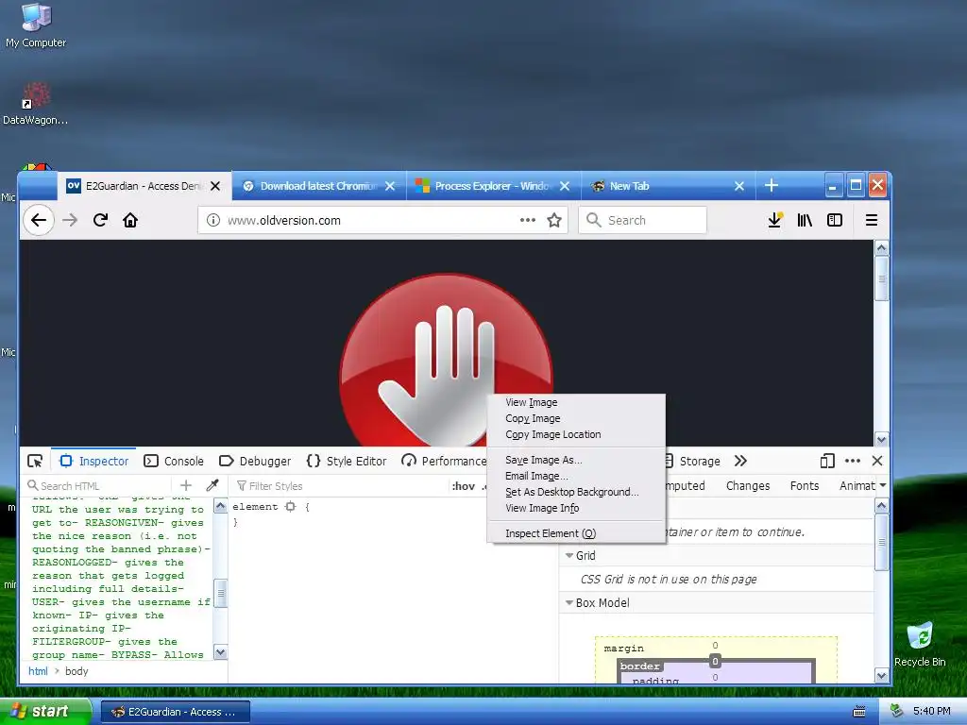Screen dimensions: 967x725
Task: Select the Inspector tab
Action: coord(93,461)
